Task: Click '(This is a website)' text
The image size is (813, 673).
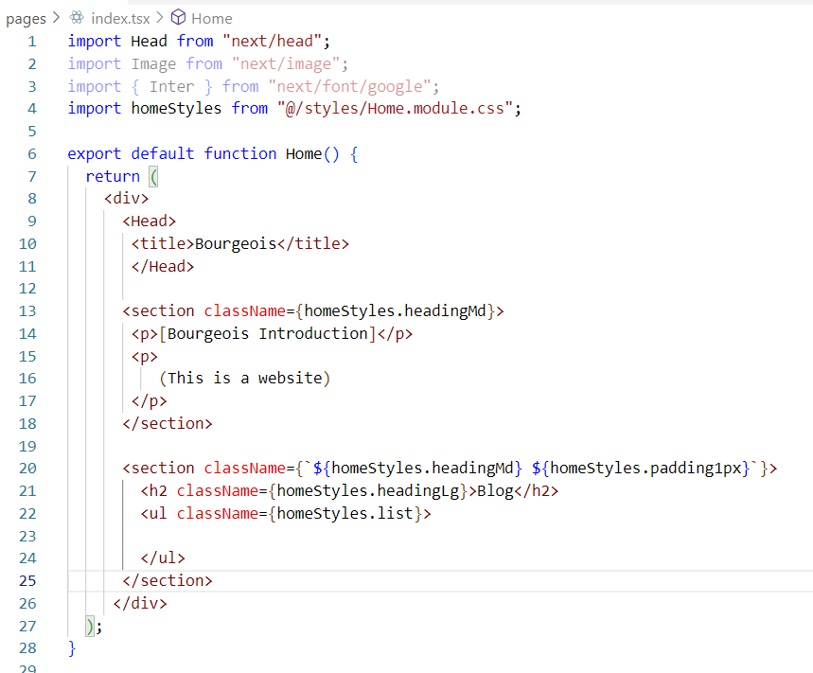Action: pyautogui.click(x=245, y=379)
